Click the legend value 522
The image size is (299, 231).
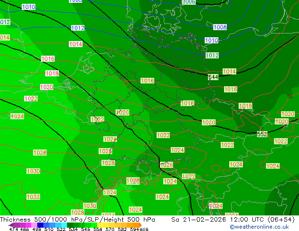[x=61, y=229]
